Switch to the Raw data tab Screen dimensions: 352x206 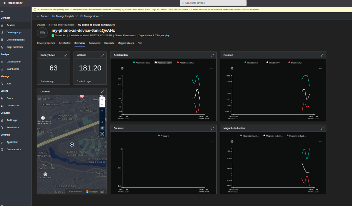click(x=109, y=43)
